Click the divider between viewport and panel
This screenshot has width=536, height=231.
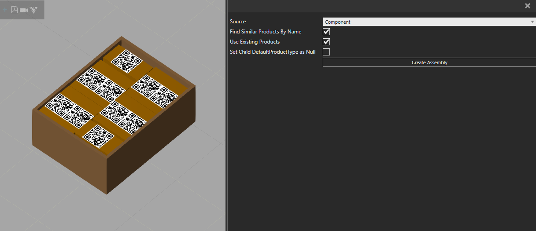226,115
